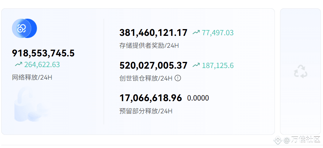
Task: Click the 0.0000 change figure
Action: point(198,98)
